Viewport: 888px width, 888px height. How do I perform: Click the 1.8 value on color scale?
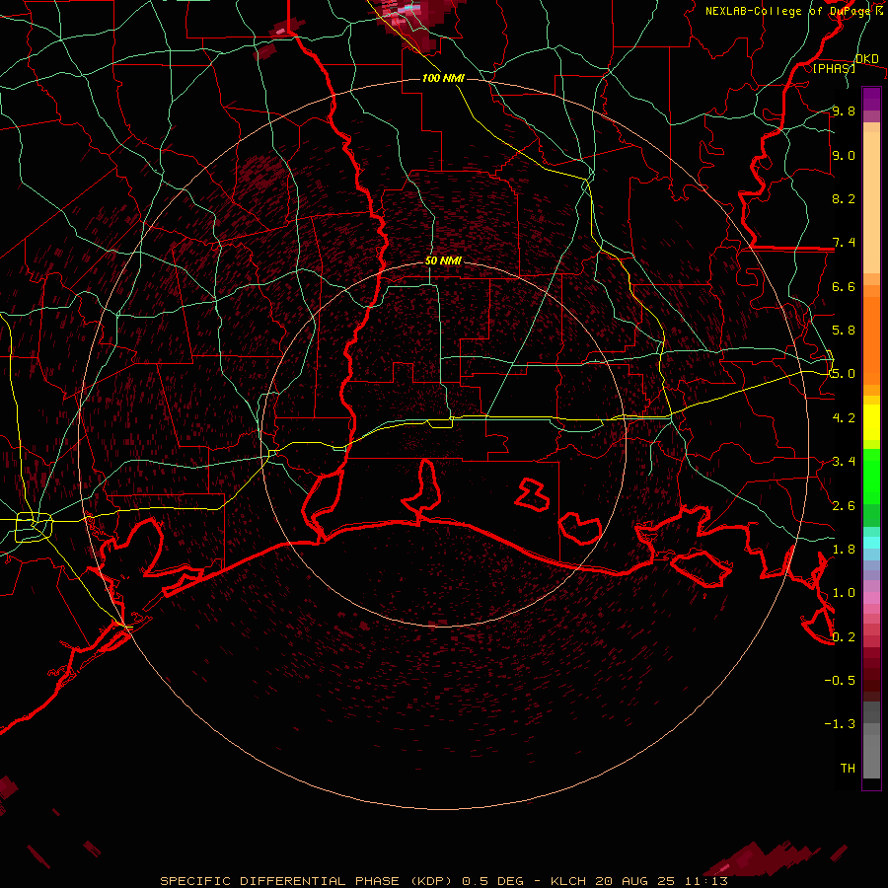click(844, 549)
